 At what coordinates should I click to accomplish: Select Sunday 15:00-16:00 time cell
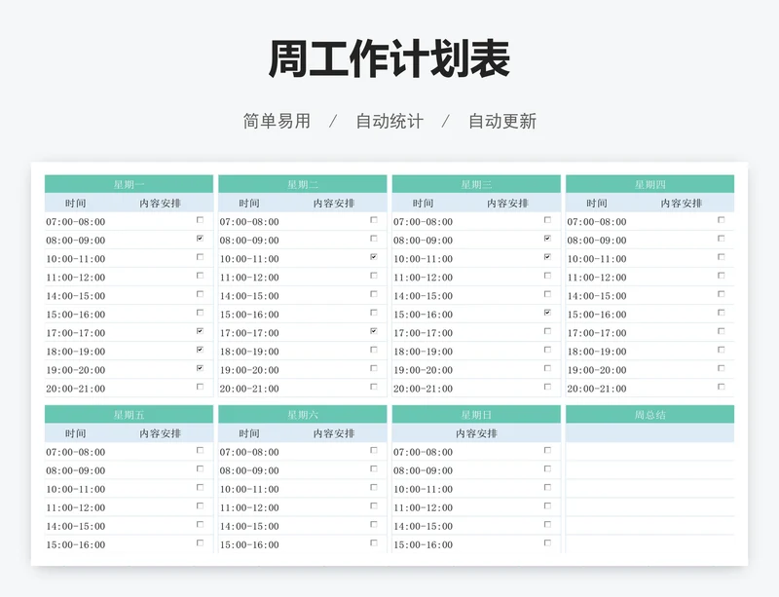(x=424, y=544)
